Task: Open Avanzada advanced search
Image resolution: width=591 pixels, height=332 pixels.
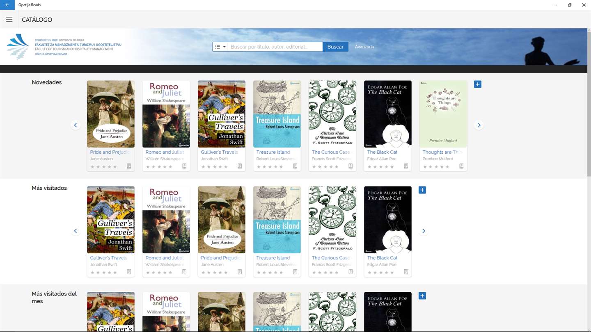Action: pos(364,47)
